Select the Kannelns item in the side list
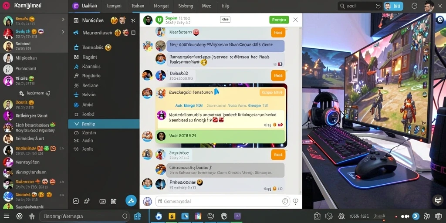 (91, 67)
